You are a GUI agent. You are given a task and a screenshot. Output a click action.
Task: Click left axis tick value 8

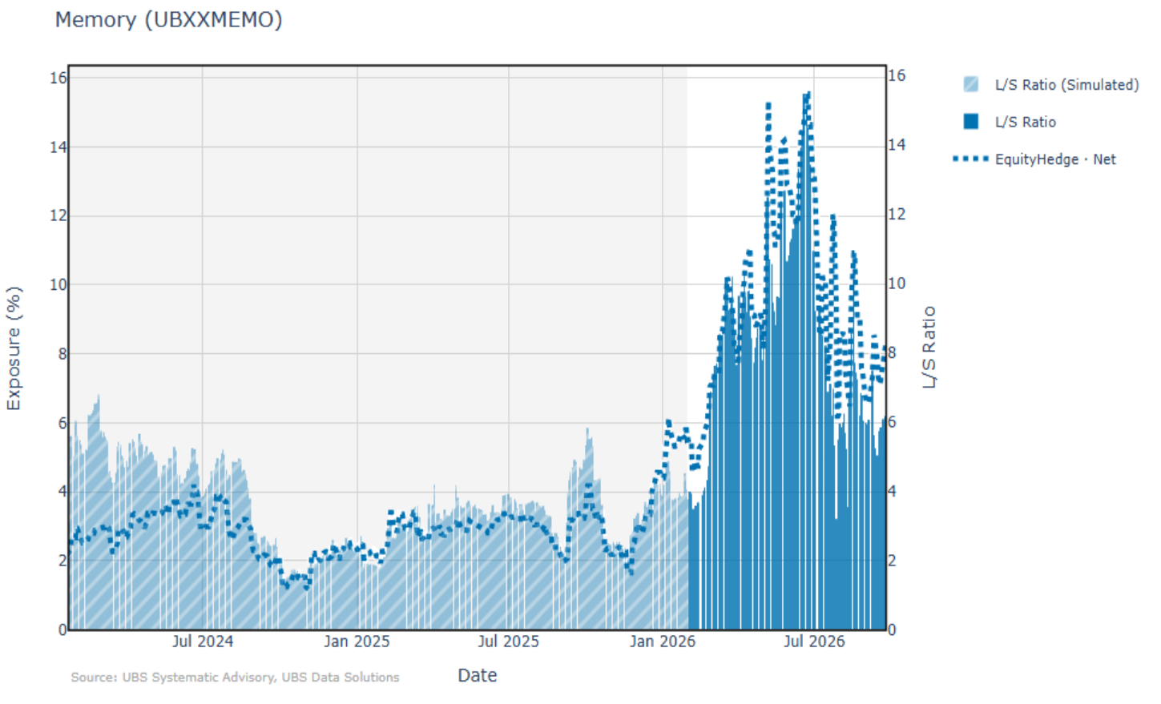tap(62, 353)
